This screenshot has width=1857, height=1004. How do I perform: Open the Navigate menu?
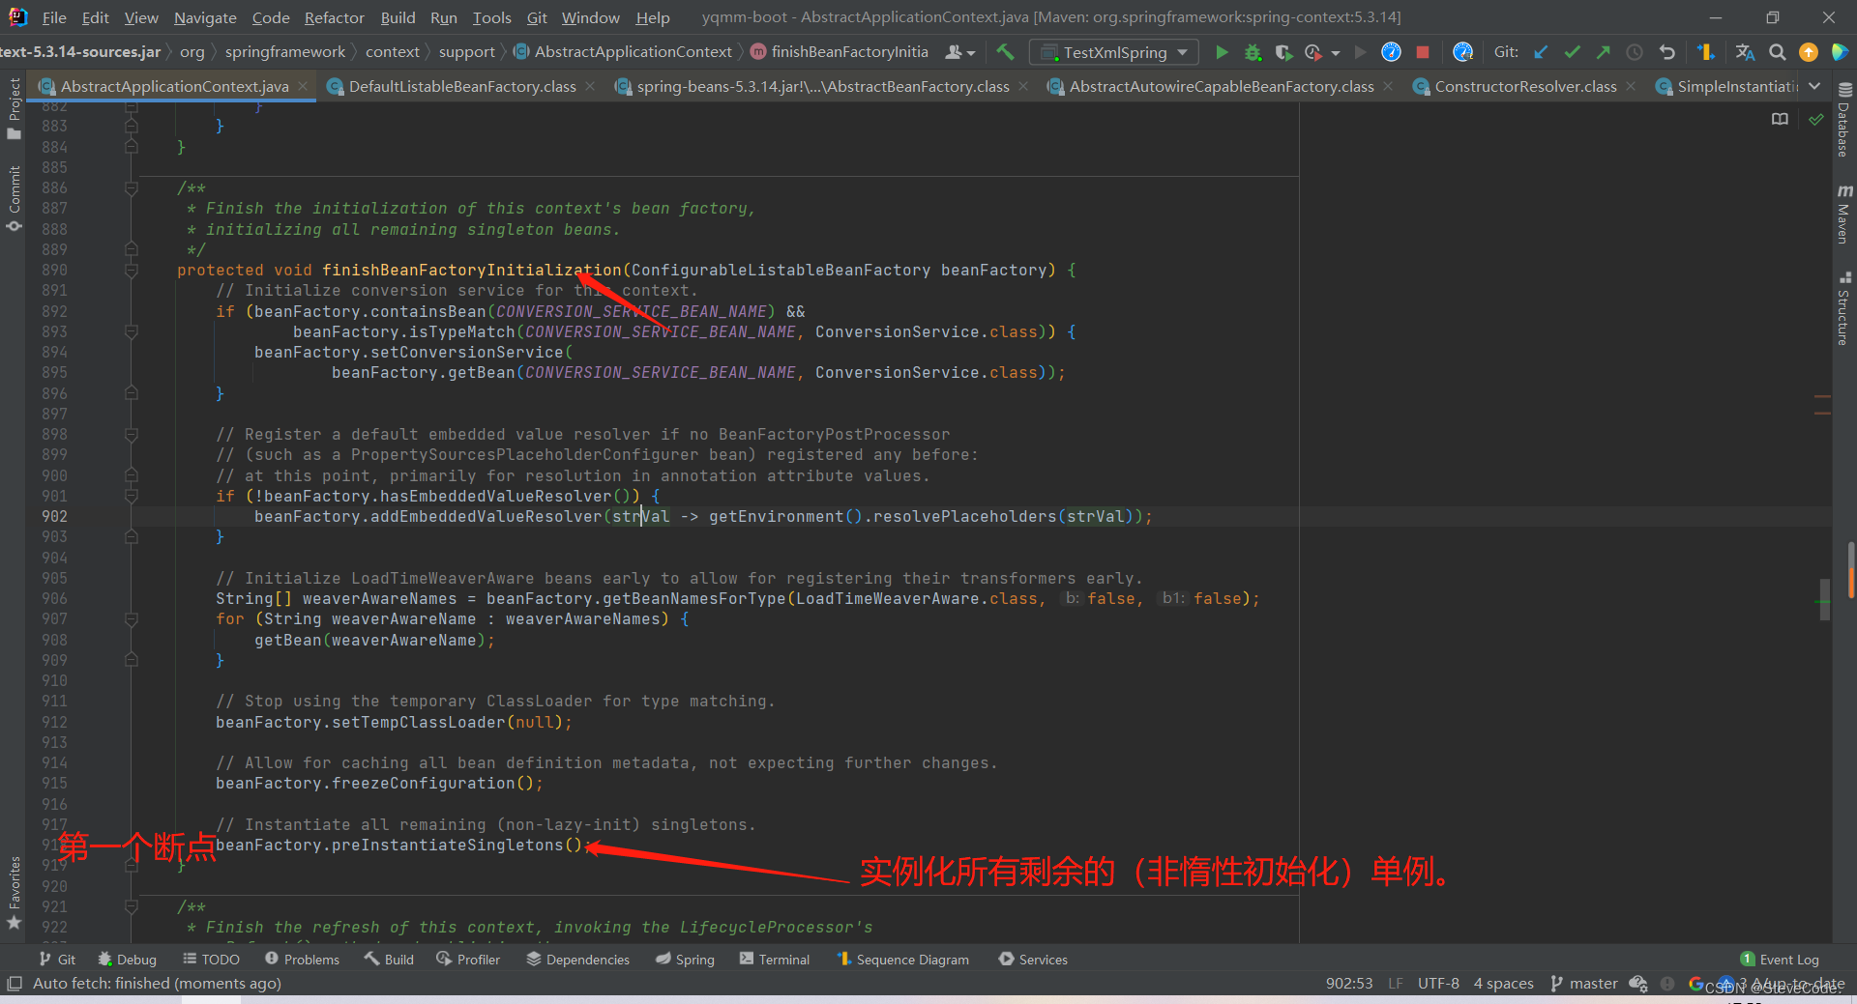pyautogui.click(x=205, y=17)
